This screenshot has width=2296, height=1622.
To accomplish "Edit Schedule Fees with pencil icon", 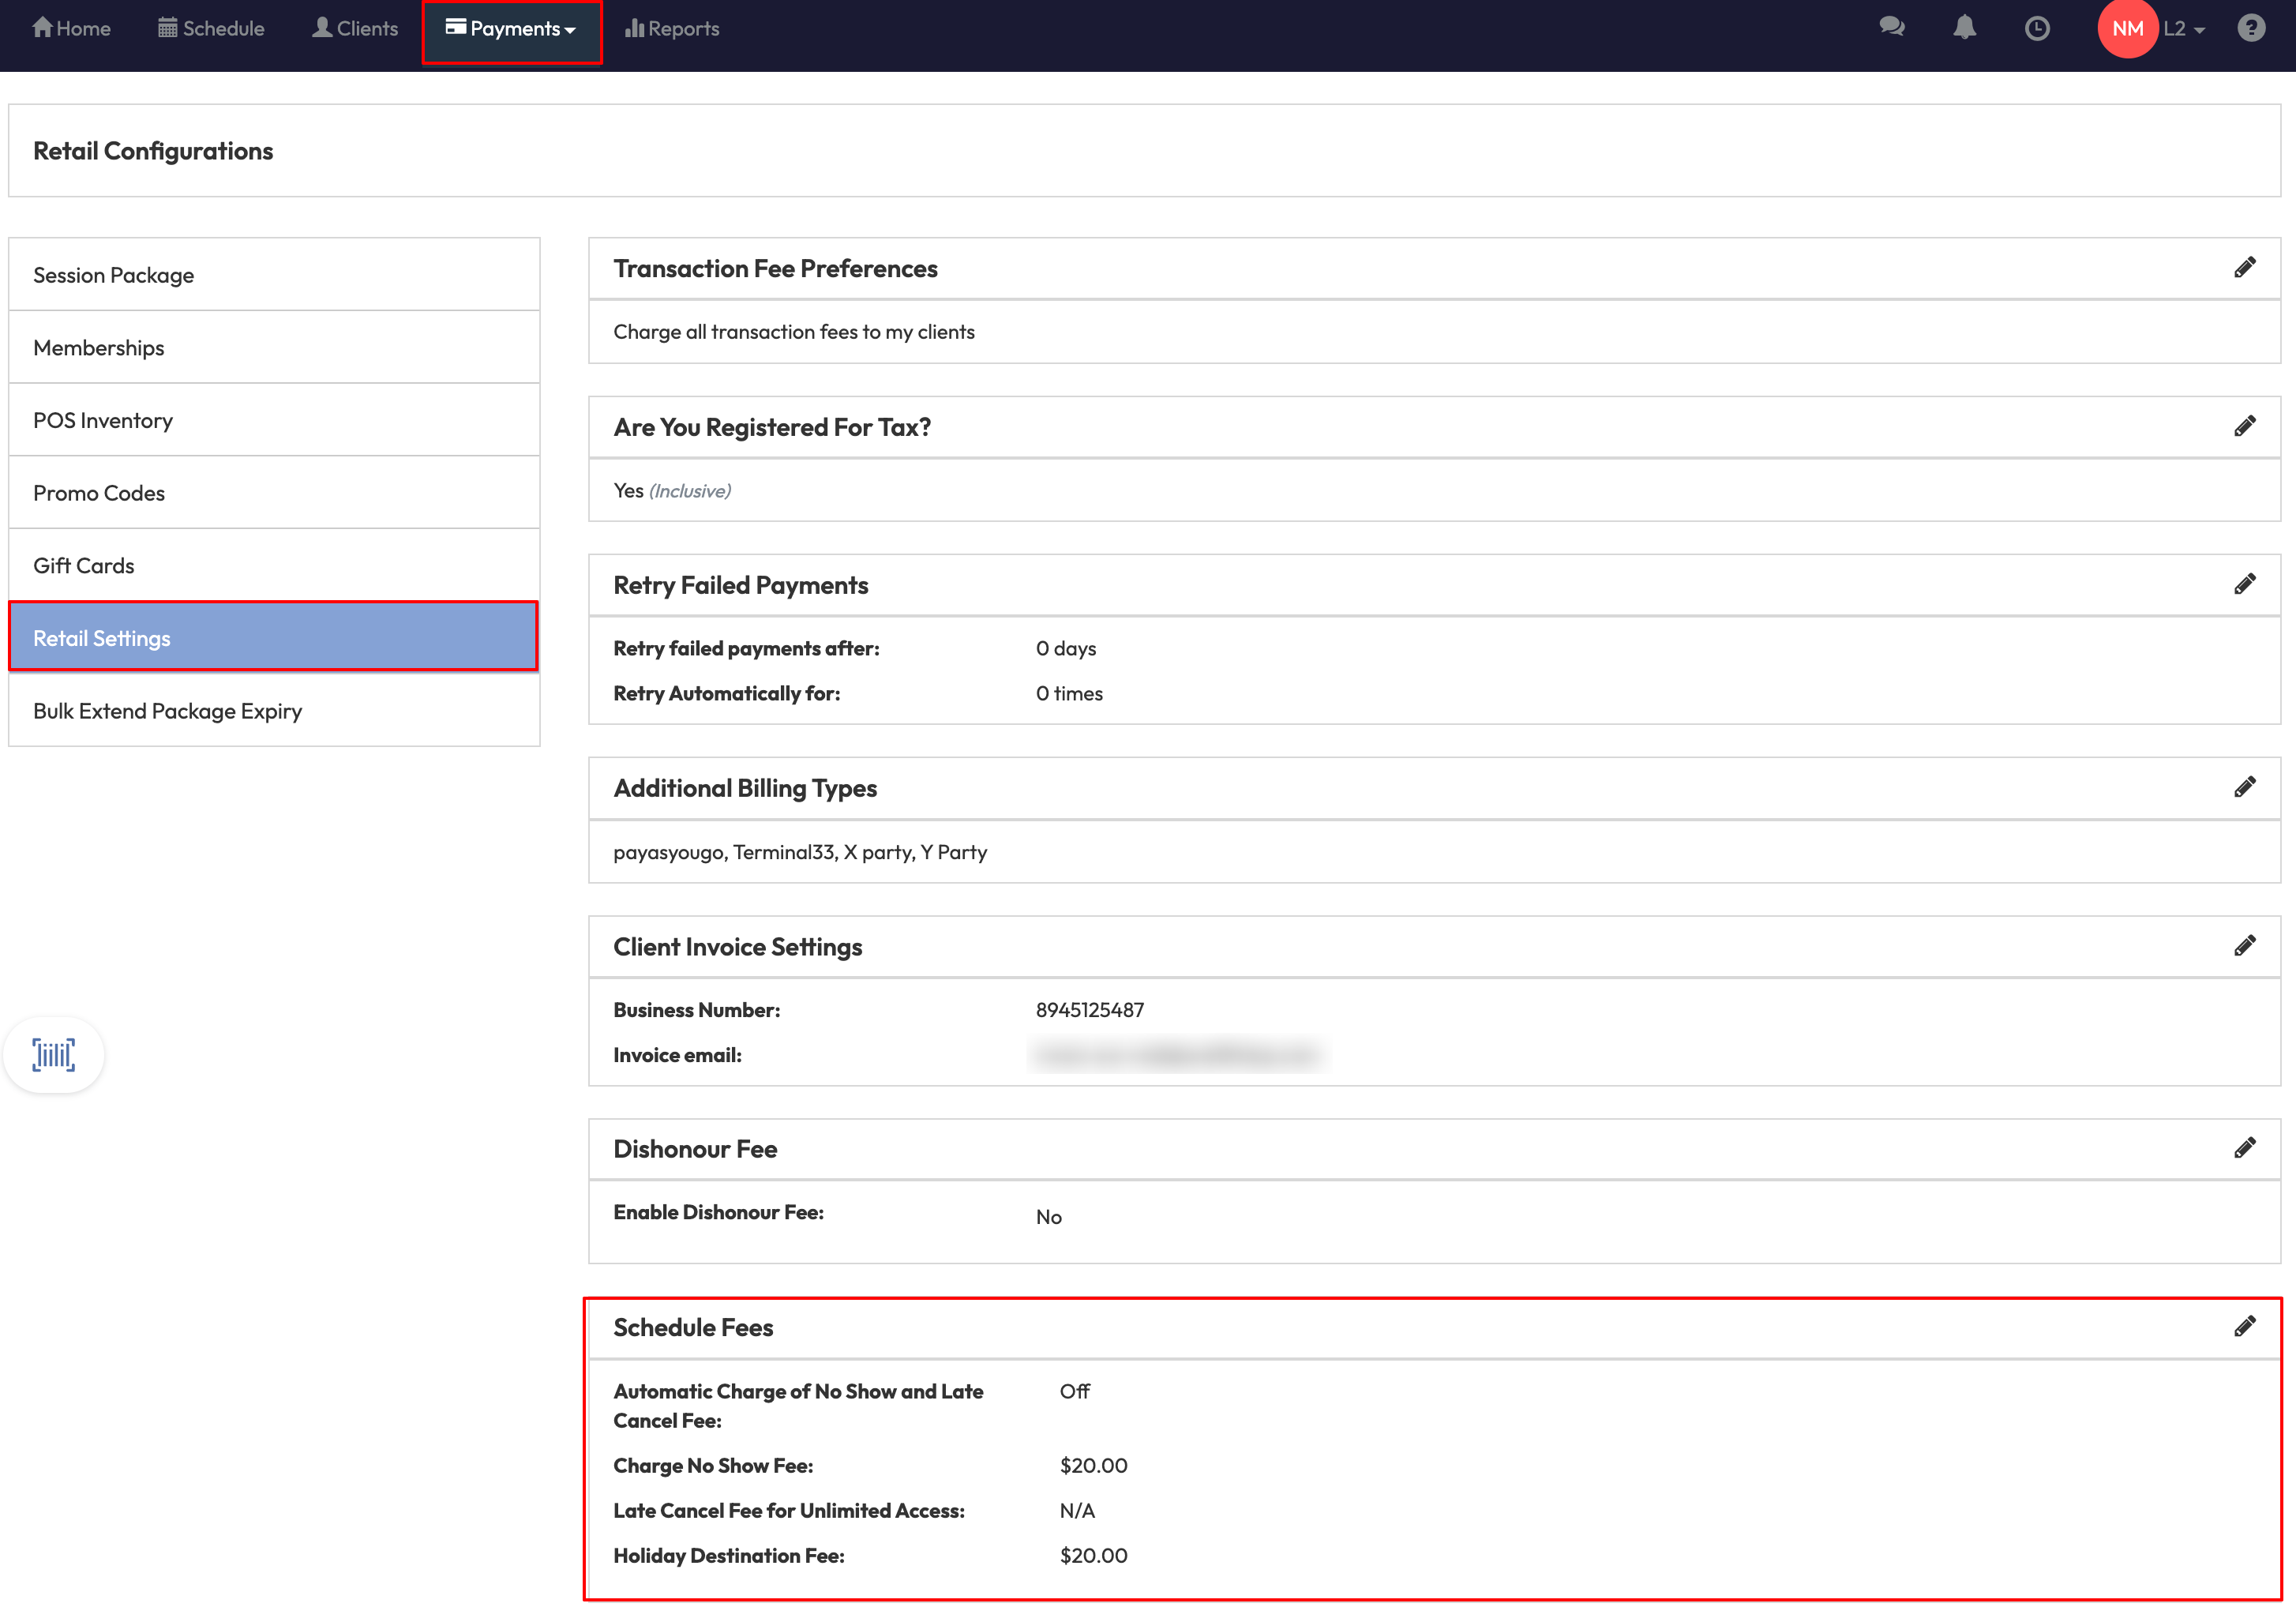I will [2244, 1326].
